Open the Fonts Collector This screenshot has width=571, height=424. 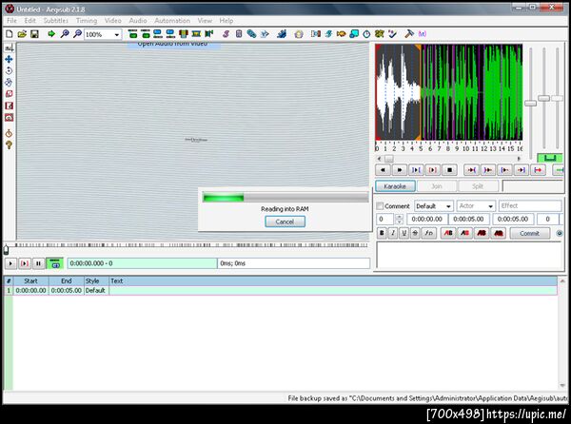tap(265, 34)
